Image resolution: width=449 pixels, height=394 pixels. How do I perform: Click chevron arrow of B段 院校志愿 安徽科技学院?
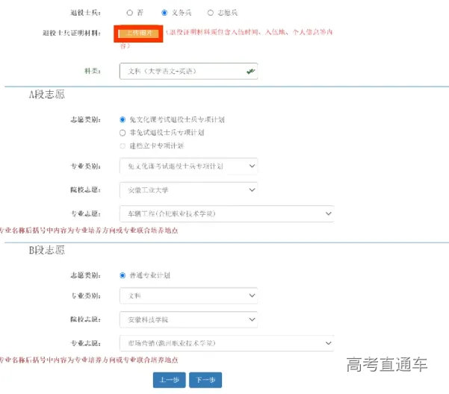250,319
